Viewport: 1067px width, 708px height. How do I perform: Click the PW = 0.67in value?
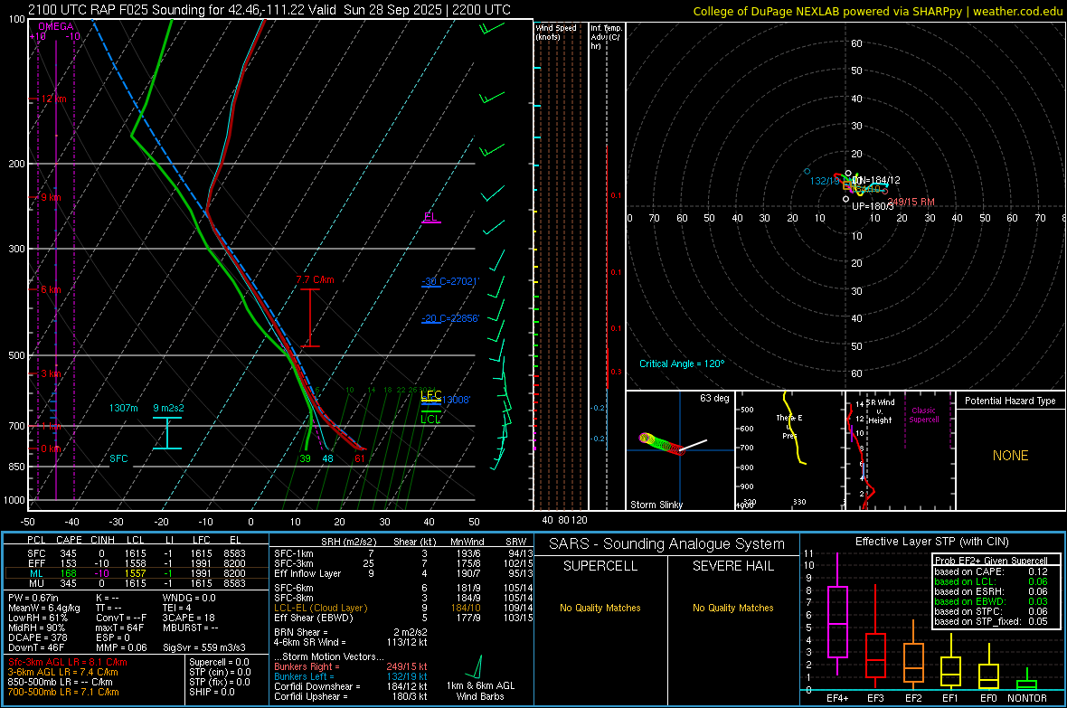[33, 598]
